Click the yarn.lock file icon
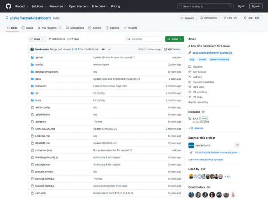268x199 pixels. [32, 193]
